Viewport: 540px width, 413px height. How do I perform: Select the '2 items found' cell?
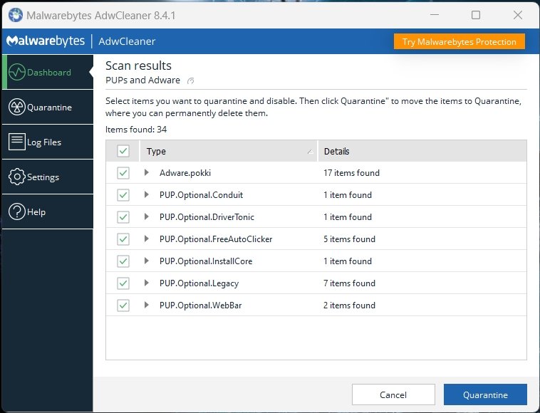(x=349, y=305)
